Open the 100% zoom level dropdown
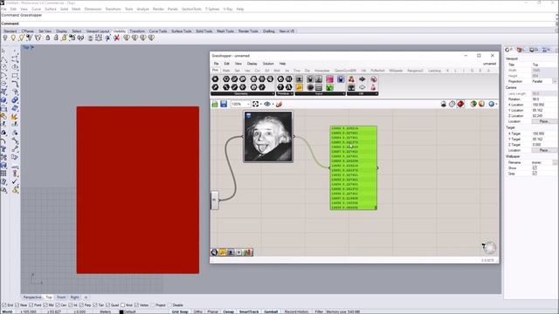 [x=248, y=104]
